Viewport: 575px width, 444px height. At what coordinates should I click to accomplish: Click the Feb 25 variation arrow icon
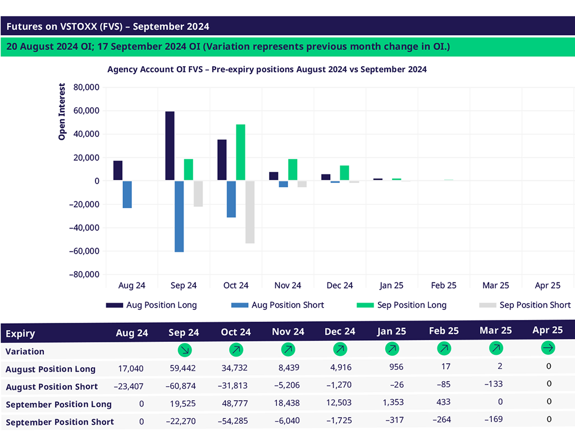444,349
